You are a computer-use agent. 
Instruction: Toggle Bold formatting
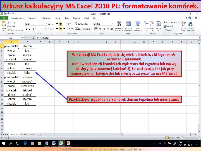click(x=26, y=29)
